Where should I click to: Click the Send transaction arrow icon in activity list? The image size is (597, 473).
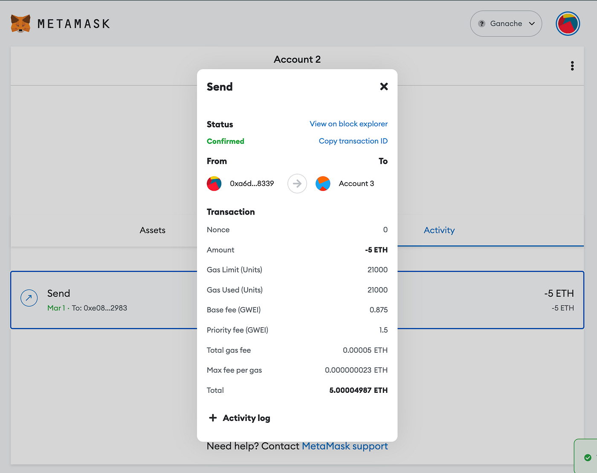29,298
